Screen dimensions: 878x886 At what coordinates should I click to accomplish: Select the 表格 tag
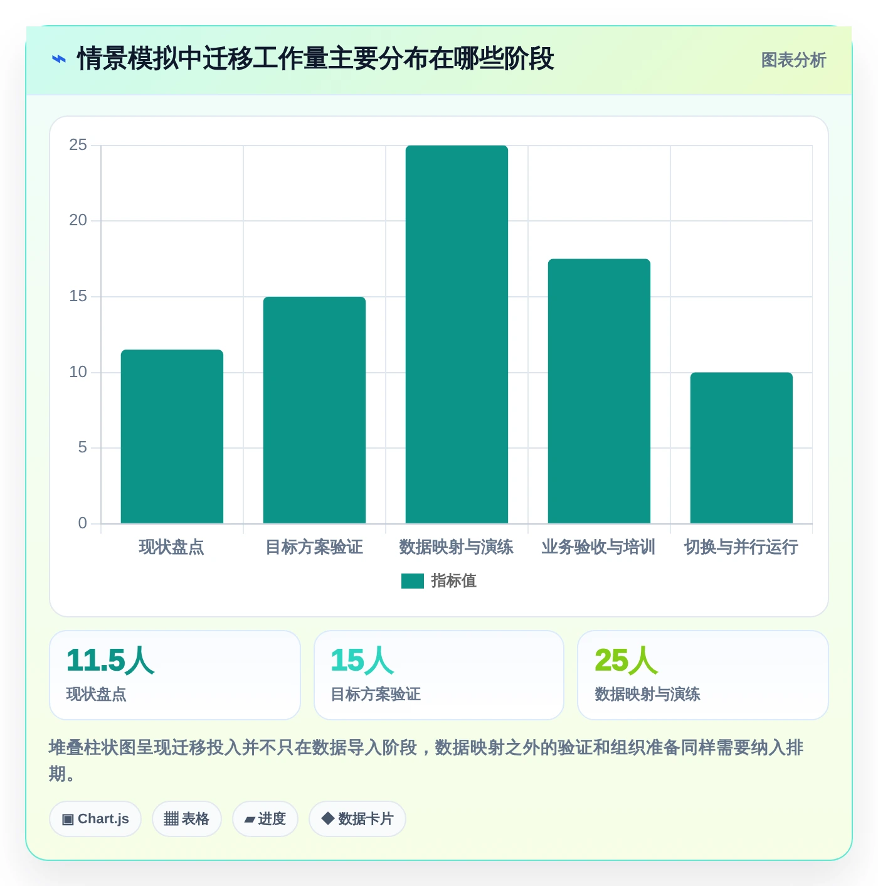click(187, 819)
